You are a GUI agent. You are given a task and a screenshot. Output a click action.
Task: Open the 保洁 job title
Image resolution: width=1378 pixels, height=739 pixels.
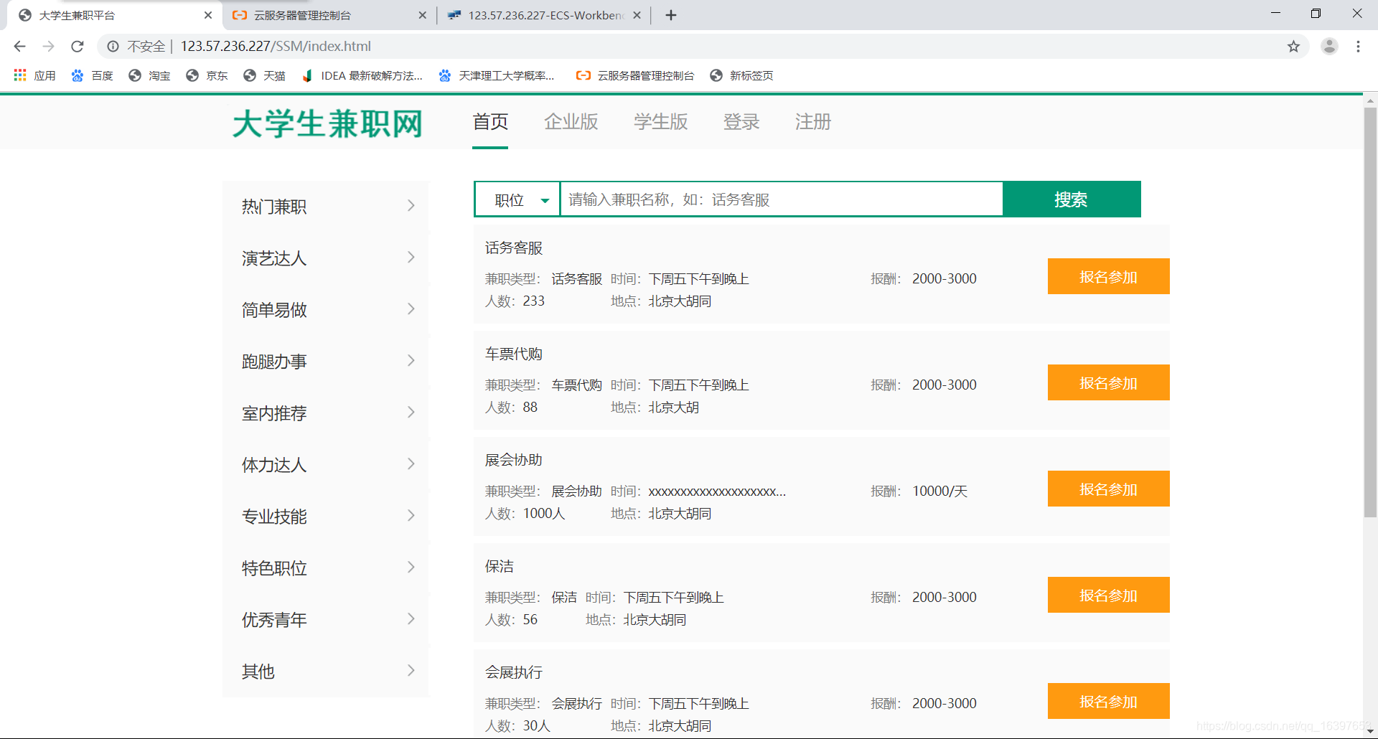(500, 566)
